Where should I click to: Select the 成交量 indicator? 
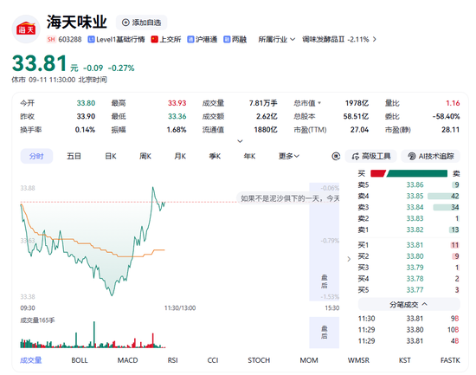[x=31, y=360]
